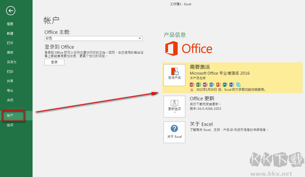Click the Office 更新 heading
Screen dimensions: 305x177
pos(202,98)
